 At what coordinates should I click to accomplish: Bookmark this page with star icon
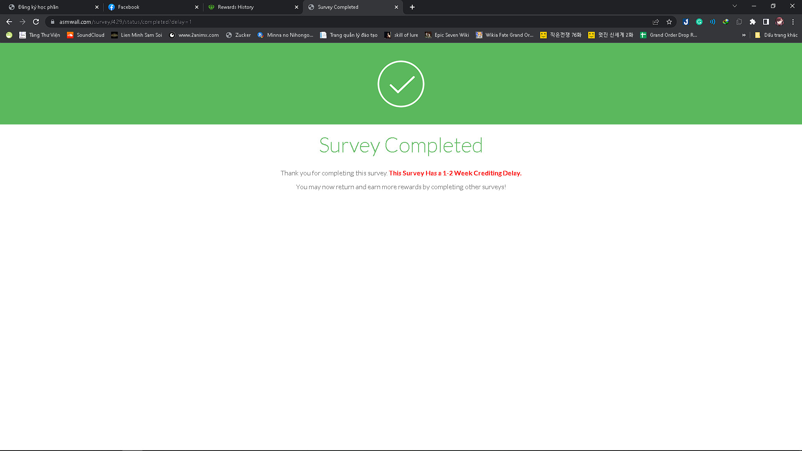[x=669, y=22]
